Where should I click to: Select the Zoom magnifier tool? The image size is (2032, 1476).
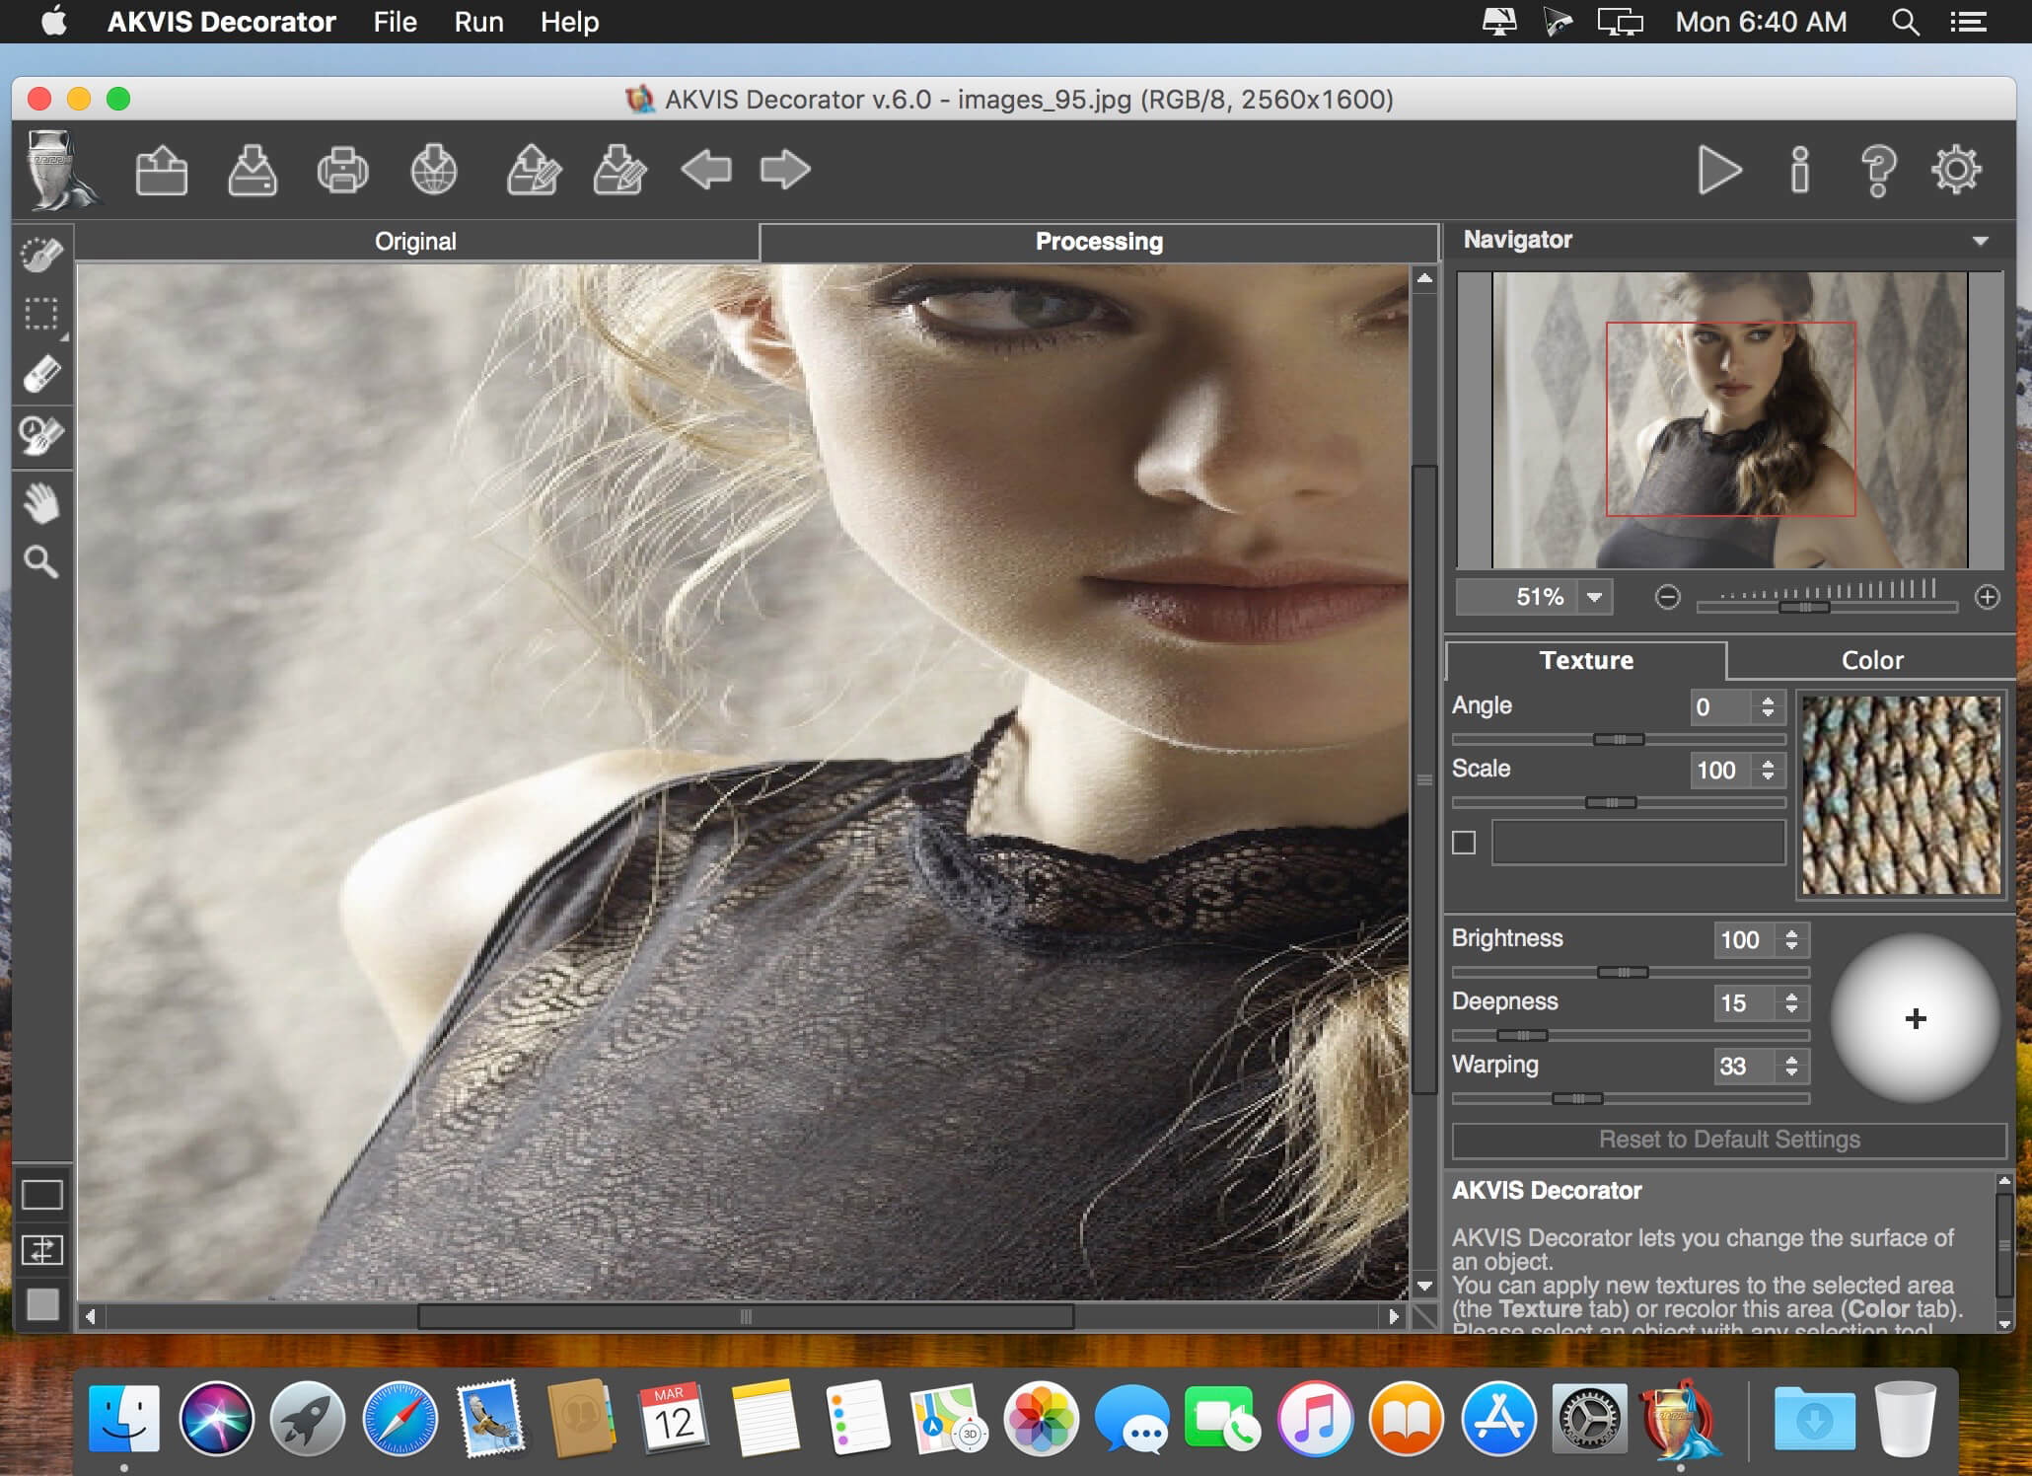tap(41, 562)
